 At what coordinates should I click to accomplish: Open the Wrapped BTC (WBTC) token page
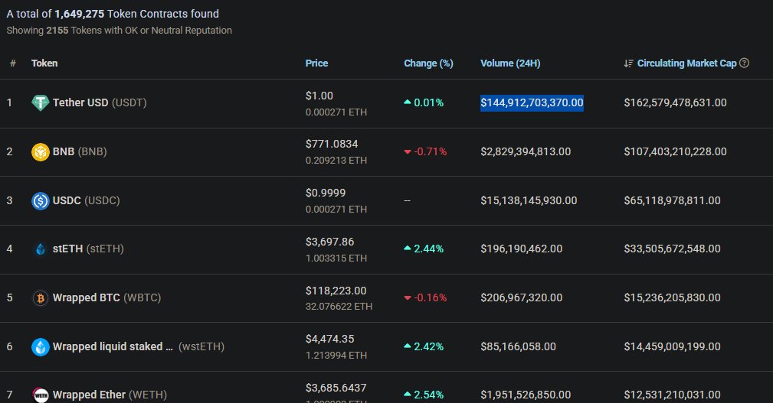pos(107,297)
